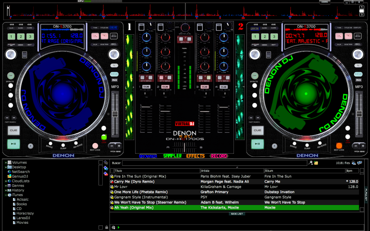The height and width of the screenshot is (231, 370).
Task: Click pitch bend minus on left deck
Action: pyautogui.click(x=112, y=146)
